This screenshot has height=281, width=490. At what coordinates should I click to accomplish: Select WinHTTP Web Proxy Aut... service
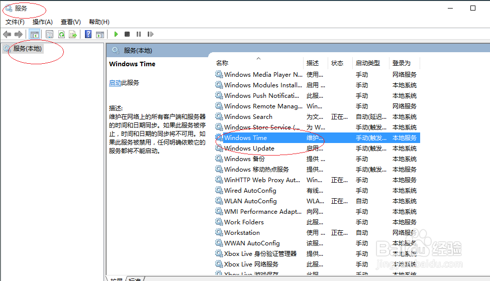tap(317, 180)
